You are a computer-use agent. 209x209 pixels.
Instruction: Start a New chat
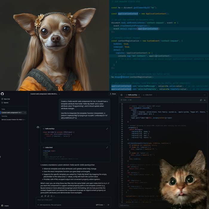7,99
